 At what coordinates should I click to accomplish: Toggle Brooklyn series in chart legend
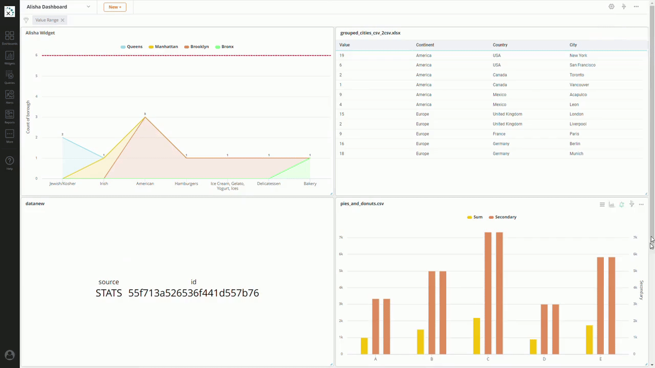196,47
